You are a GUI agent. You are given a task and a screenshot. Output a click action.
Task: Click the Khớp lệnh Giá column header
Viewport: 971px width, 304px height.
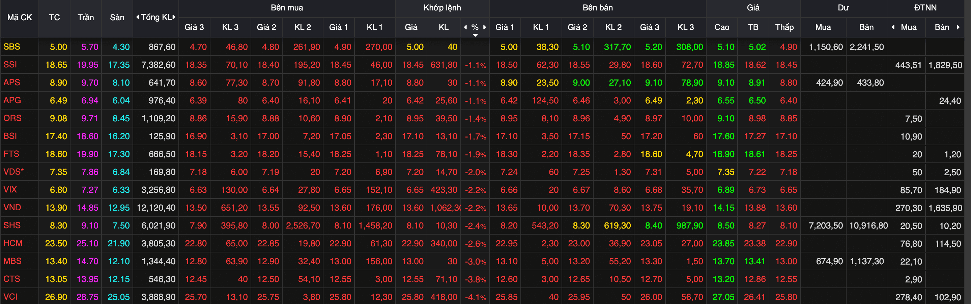click(411, 27)
